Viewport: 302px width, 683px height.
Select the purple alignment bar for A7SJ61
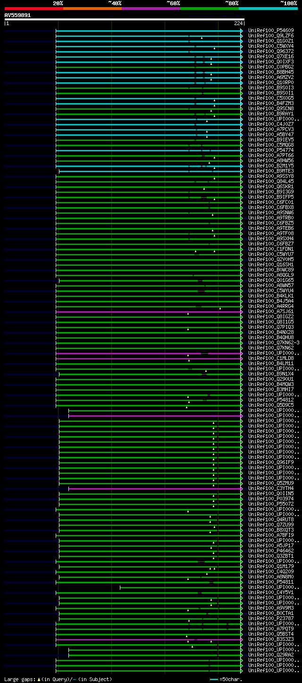point(149,312)
